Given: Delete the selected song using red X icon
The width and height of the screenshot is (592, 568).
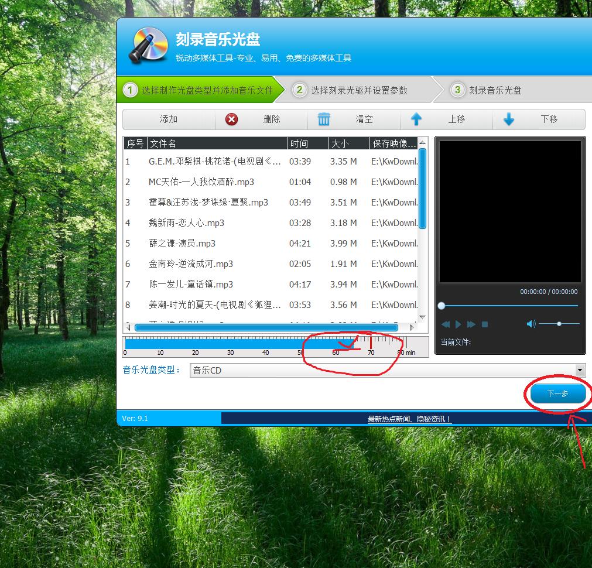Looking at the screenshot, I should coord(231,119).
